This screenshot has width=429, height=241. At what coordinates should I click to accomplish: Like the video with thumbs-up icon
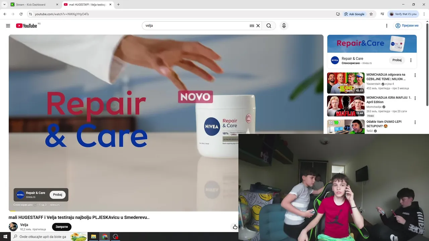[x=235, y=227]
